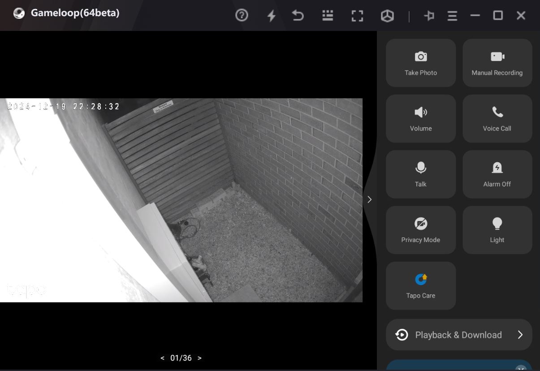Toggle the Alarm Off button

tap(497, 174)
